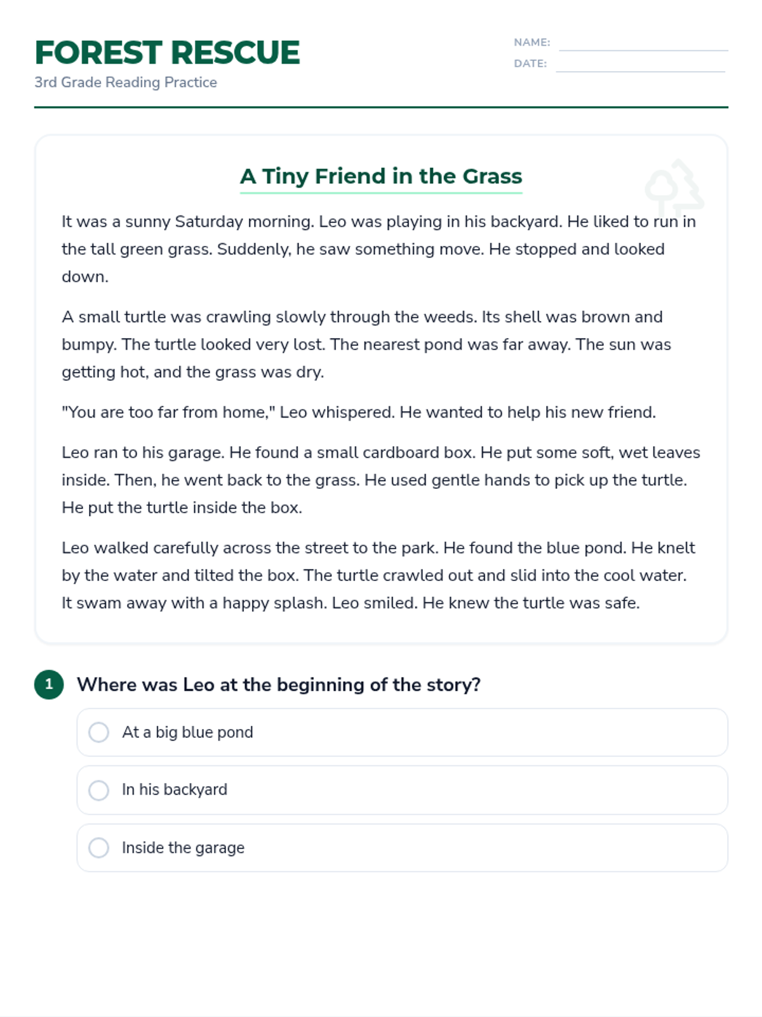Click the paragraph starting 'Leo ran to his garage'
The width and height of the screenshot is (762, 1017).
pyautogui.click(x=380, y=480)
